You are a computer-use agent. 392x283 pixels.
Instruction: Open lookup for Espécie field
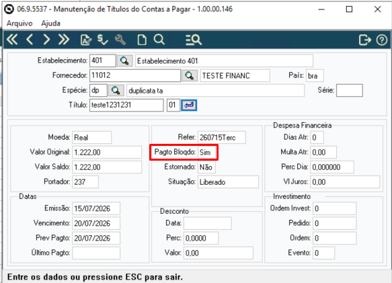116,90
